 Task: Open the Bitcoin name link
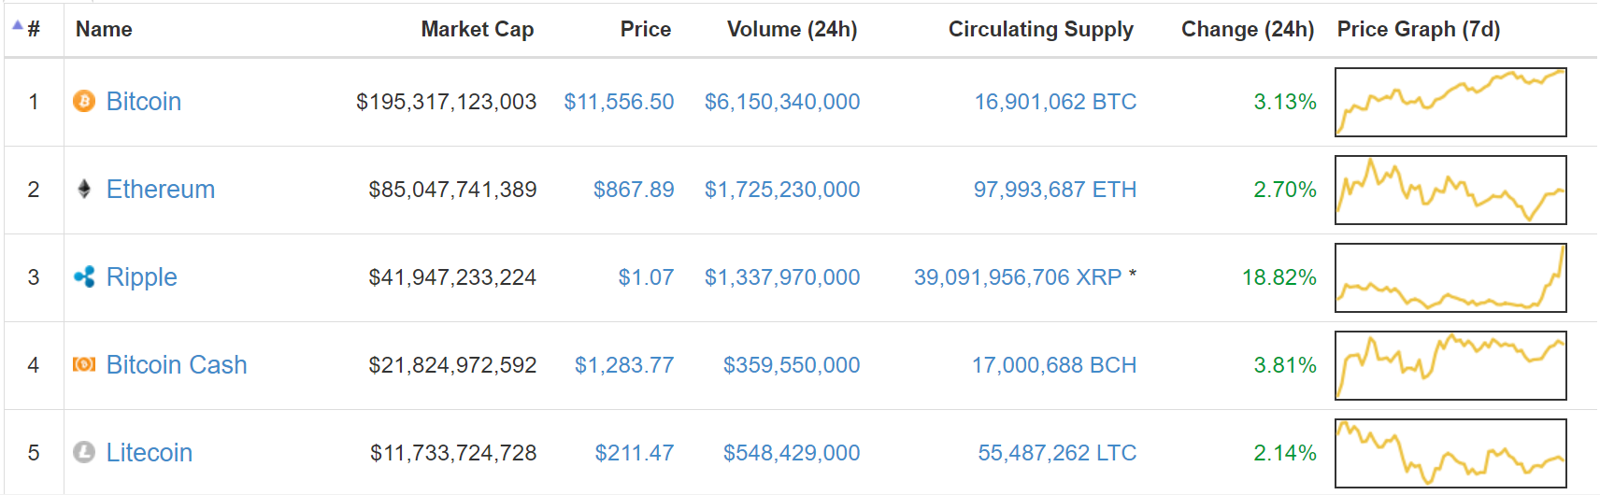click(143, 101)
